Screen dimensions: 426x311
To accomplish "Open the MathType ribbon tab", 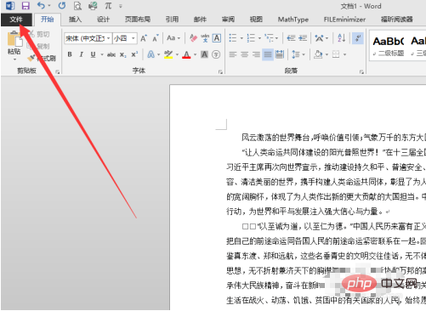I will click(x=293, y=20).
